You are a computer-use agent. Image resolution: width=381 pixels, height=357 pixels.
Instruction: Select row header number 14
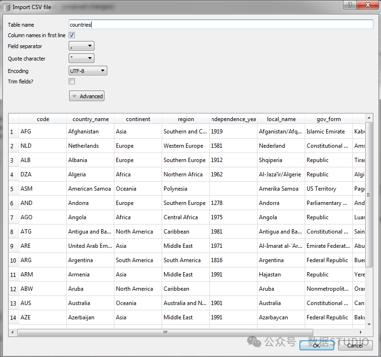coord(14,317)
